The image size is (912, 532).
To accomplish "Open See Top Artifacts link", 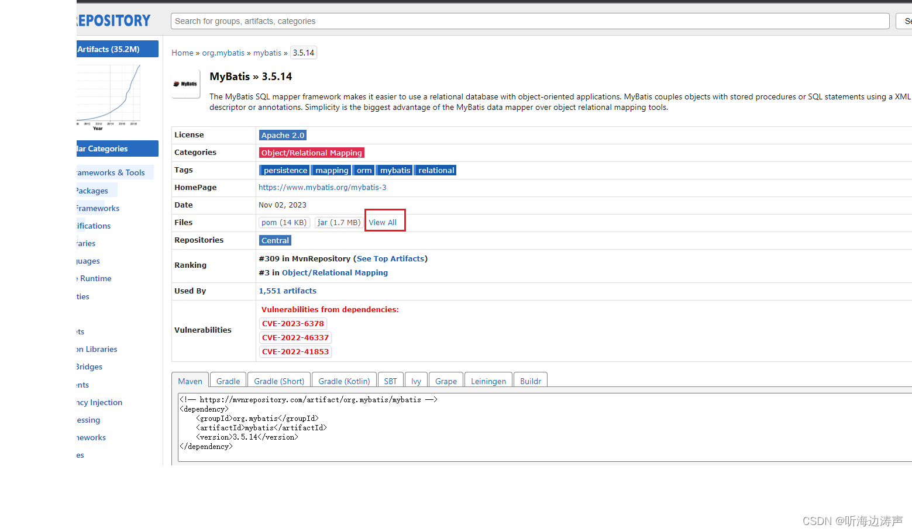I will [x=390, y=258].
